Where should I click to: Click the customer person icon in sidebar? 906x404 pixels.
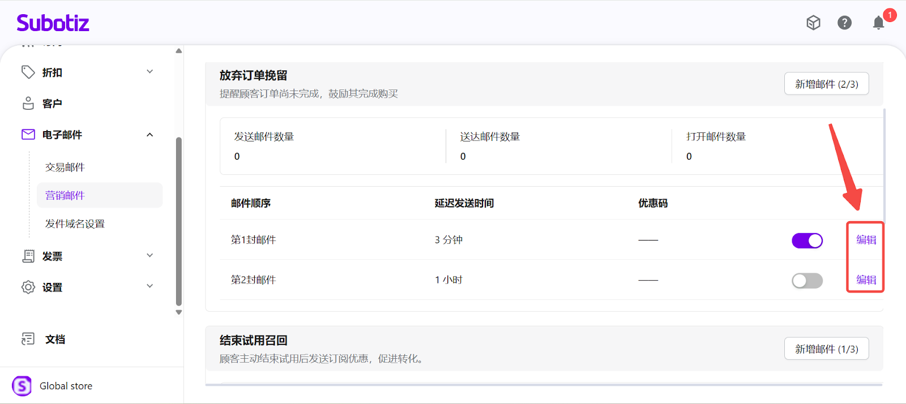click(x=28, y=104)
